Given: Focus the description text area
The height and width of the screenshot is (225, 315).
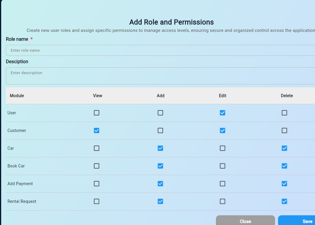Looking at the screenshot, I should 160,76.
